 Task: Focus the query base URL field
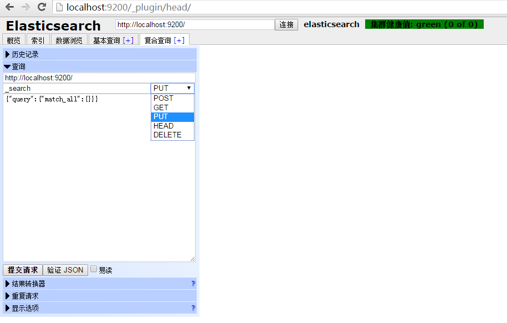[x=99, y=78]
